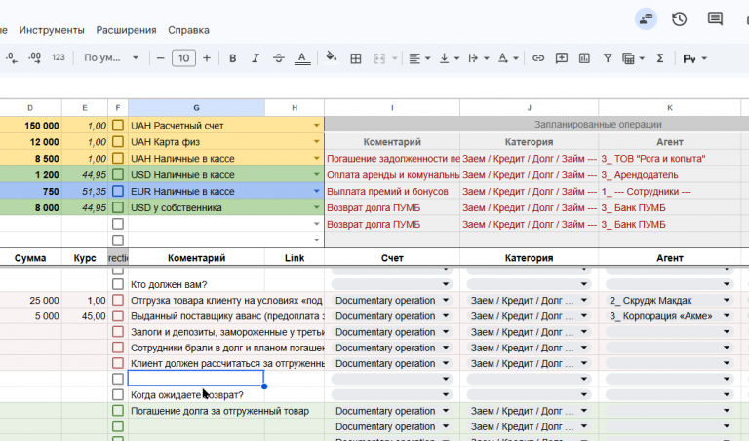749x441 pixels.
Task: Apply italic text formatting
Action: pyautogui.click(x=256, y=58)
